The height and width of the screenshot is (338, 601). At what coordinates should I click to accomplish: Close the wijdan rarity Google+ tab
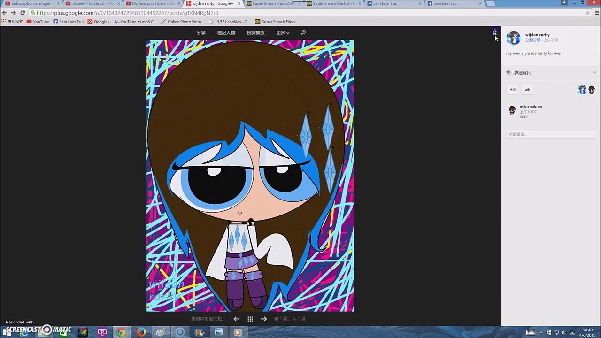click(239, 4)
